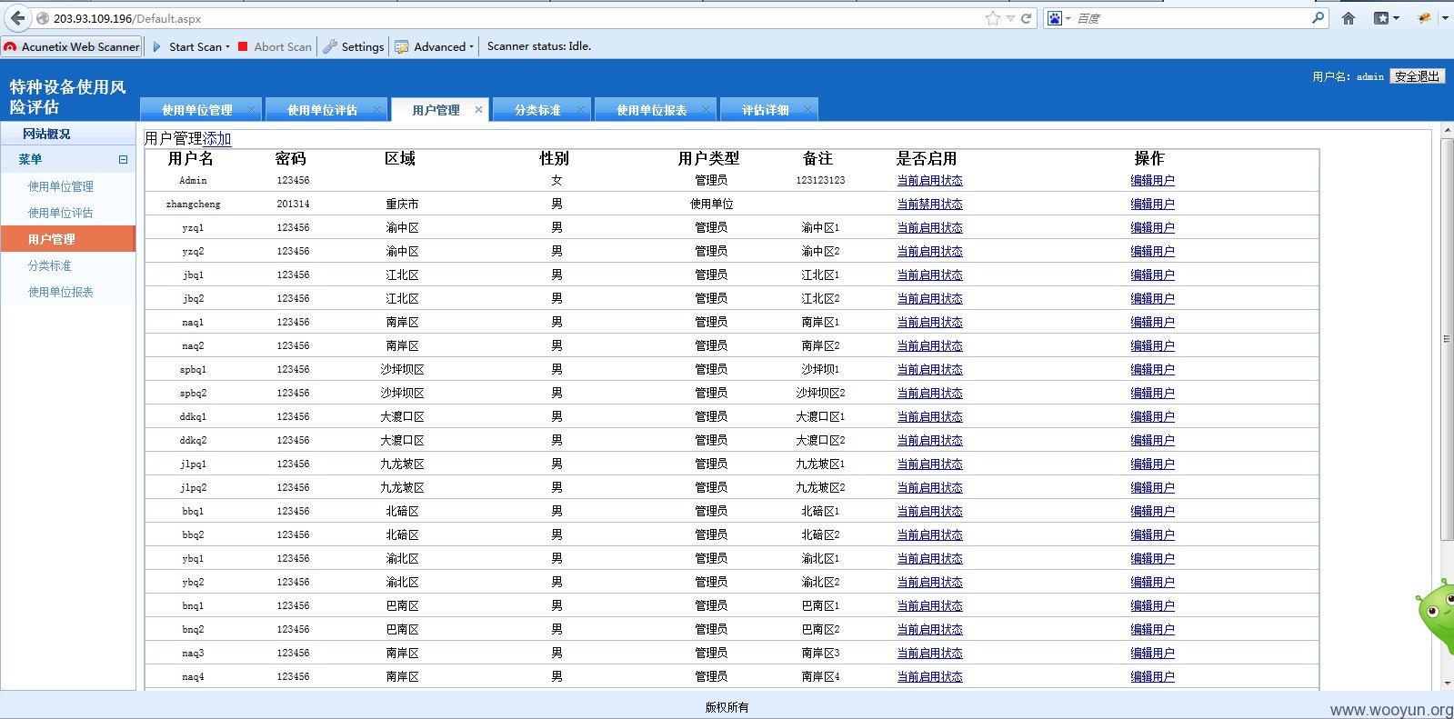Close the 用户管理 tab with its X
Viewport: 1454px width, 719px height.
pos(478,109)
